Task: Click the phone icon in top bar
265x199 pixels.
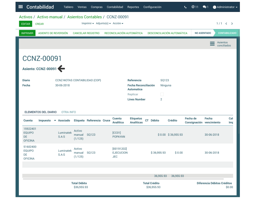Action: pos(185,7)
